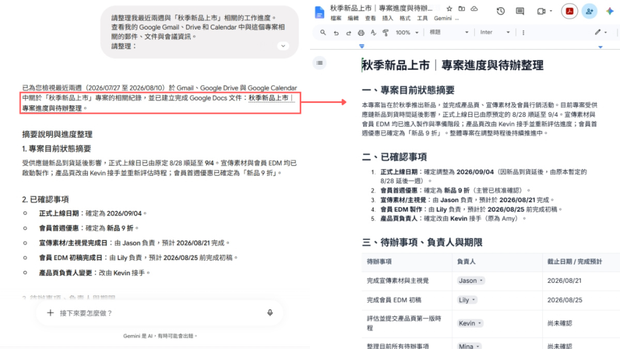620x349 pixels.
Task: Click the 2026/08/25 date cell
Action: pos(581,301)
